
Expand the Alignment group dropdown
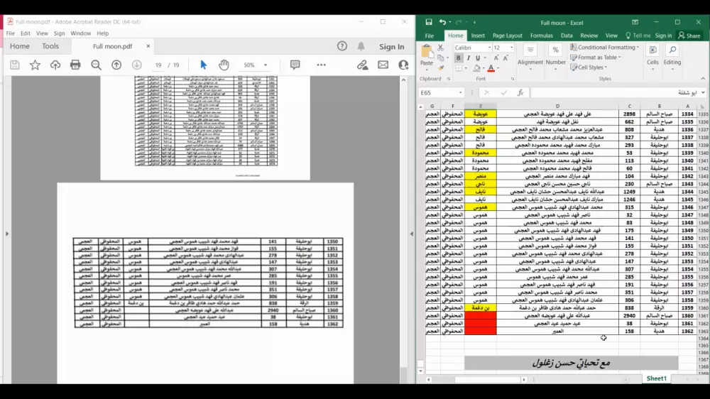pos(530,68)
